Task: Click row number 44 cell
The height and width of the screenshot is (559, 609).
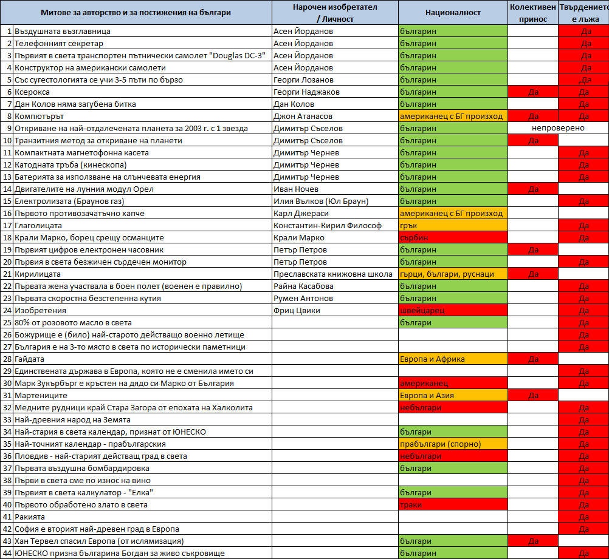Action: tap(7, 553)
